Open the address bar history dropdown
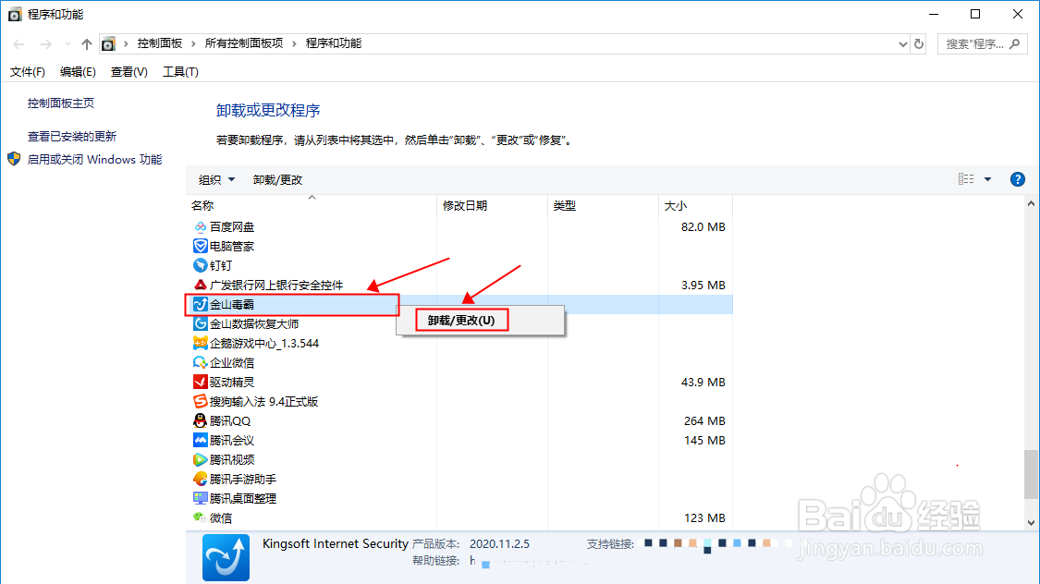The image size is (1040, 584). click(902, 43)
